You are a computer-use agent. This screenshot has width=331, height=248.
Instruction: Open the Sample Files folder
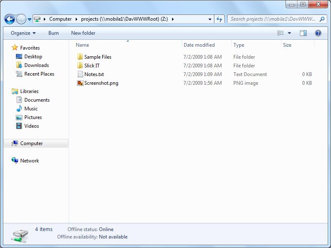click(x=98, y=57)
